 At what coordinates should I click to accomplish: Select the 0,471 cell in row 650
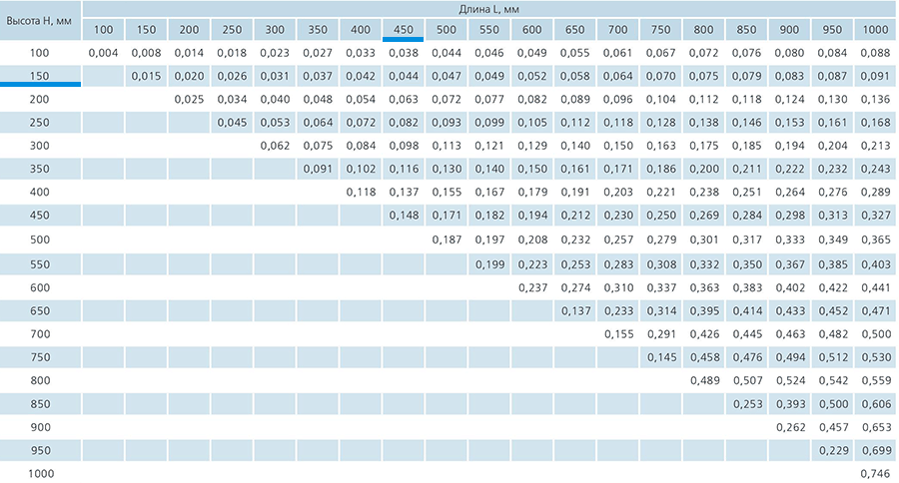coord(875,310)
